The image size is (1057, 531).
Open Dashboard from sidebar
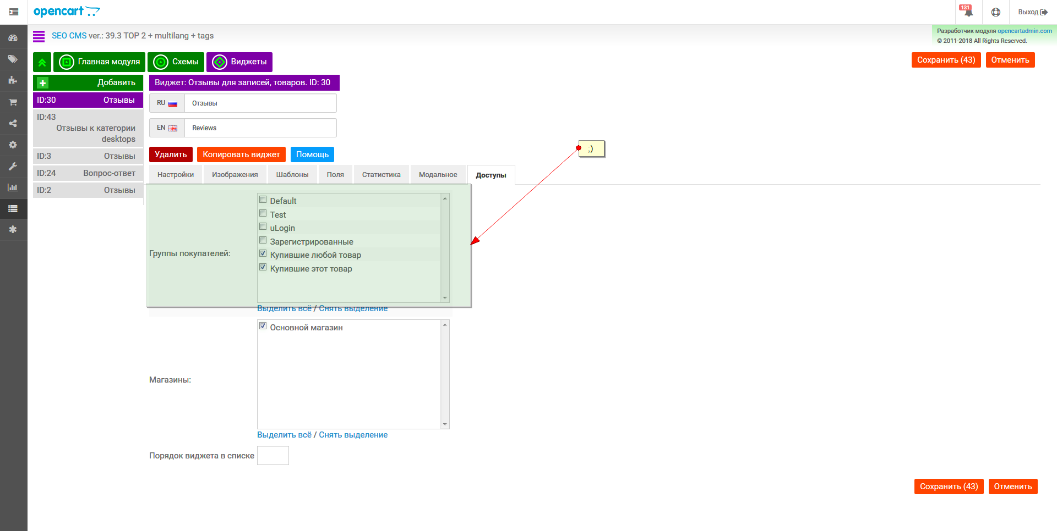click(x=13, y=38)
